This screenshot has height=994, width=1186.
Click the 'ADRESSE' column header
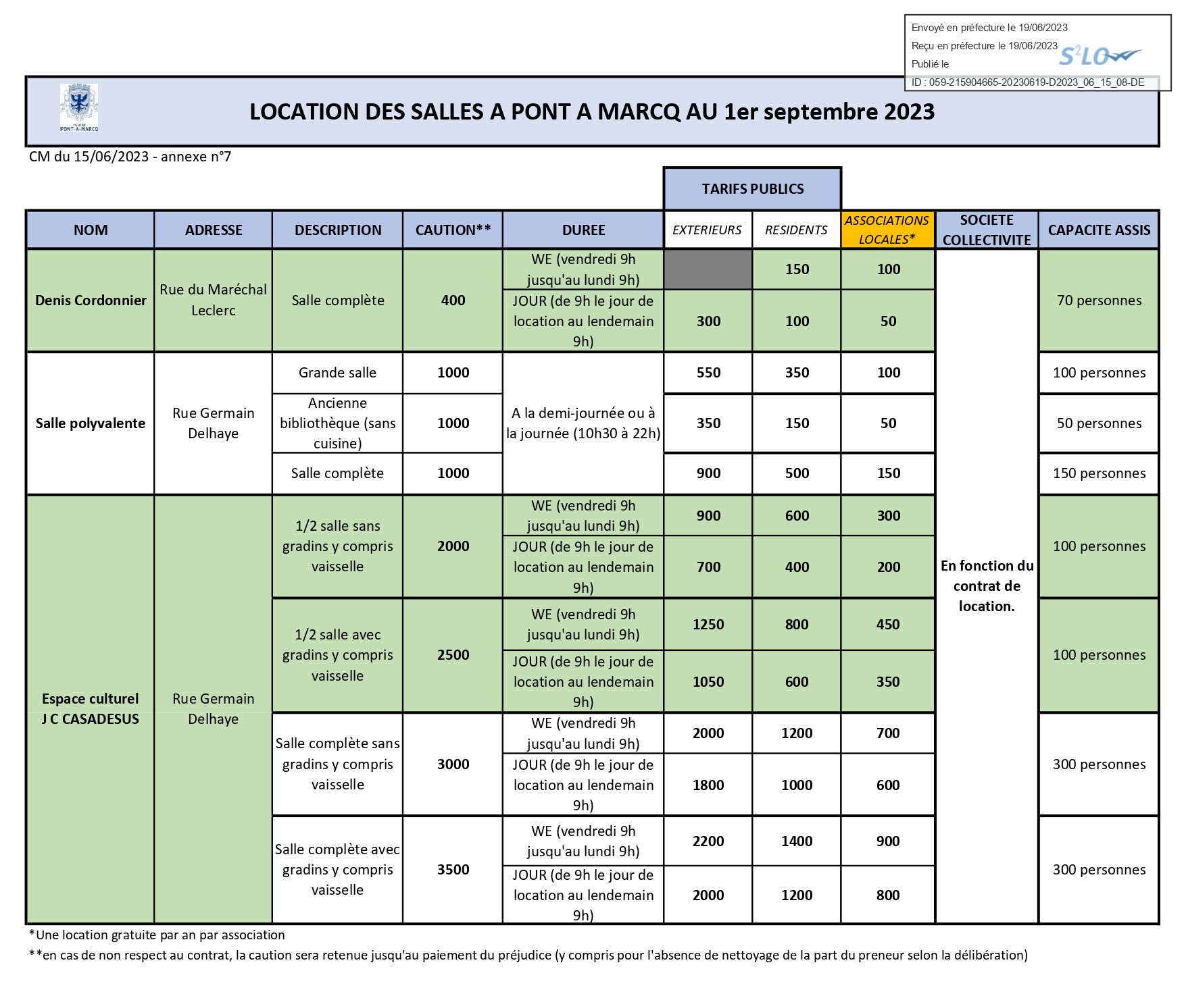coord(214,230)
